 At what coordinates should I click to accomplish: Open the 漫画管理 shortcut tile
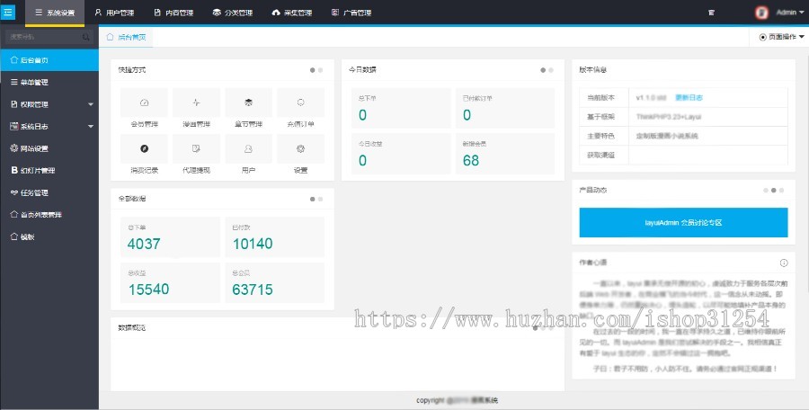pyautogui.click(x=196, y=108)
